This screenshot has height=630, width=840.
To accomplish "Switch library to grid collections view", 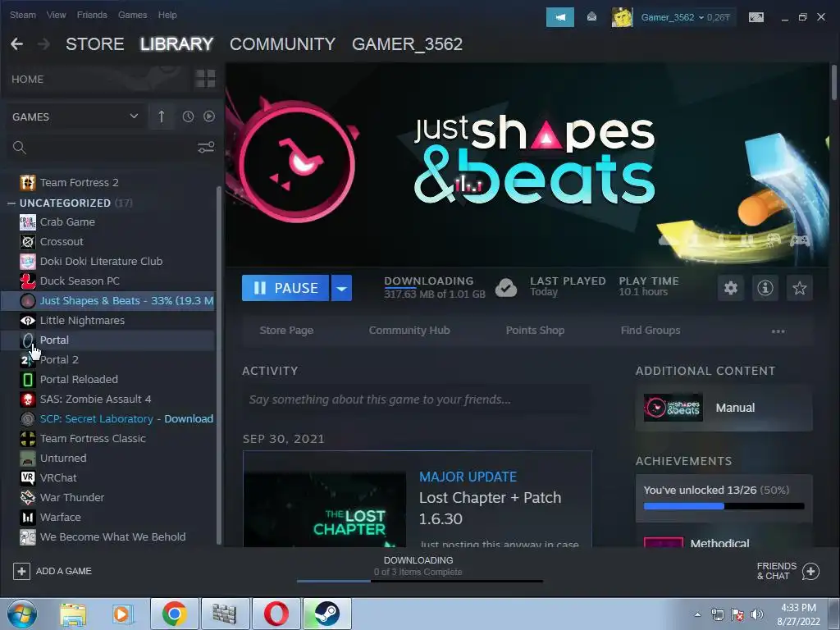I will pyautogui.click(x=205, y=79).
